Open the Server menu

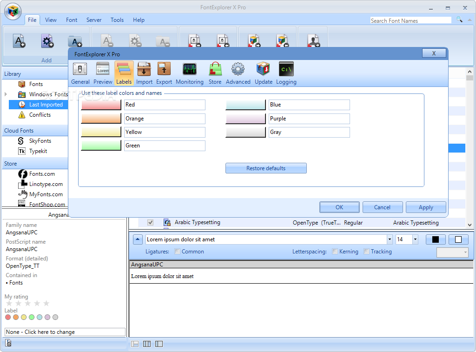[94, 20]
